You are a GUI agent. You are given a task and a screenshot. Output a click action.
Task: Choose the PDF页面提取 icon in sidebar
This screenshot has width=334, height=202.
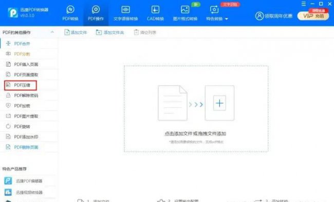tap(8, 74)
